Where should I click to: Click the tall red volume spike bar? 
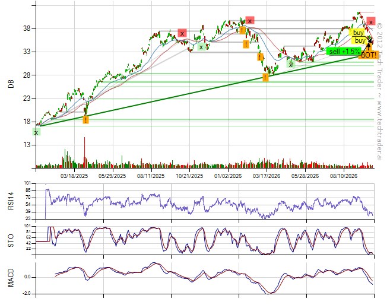tap(84, 152)
